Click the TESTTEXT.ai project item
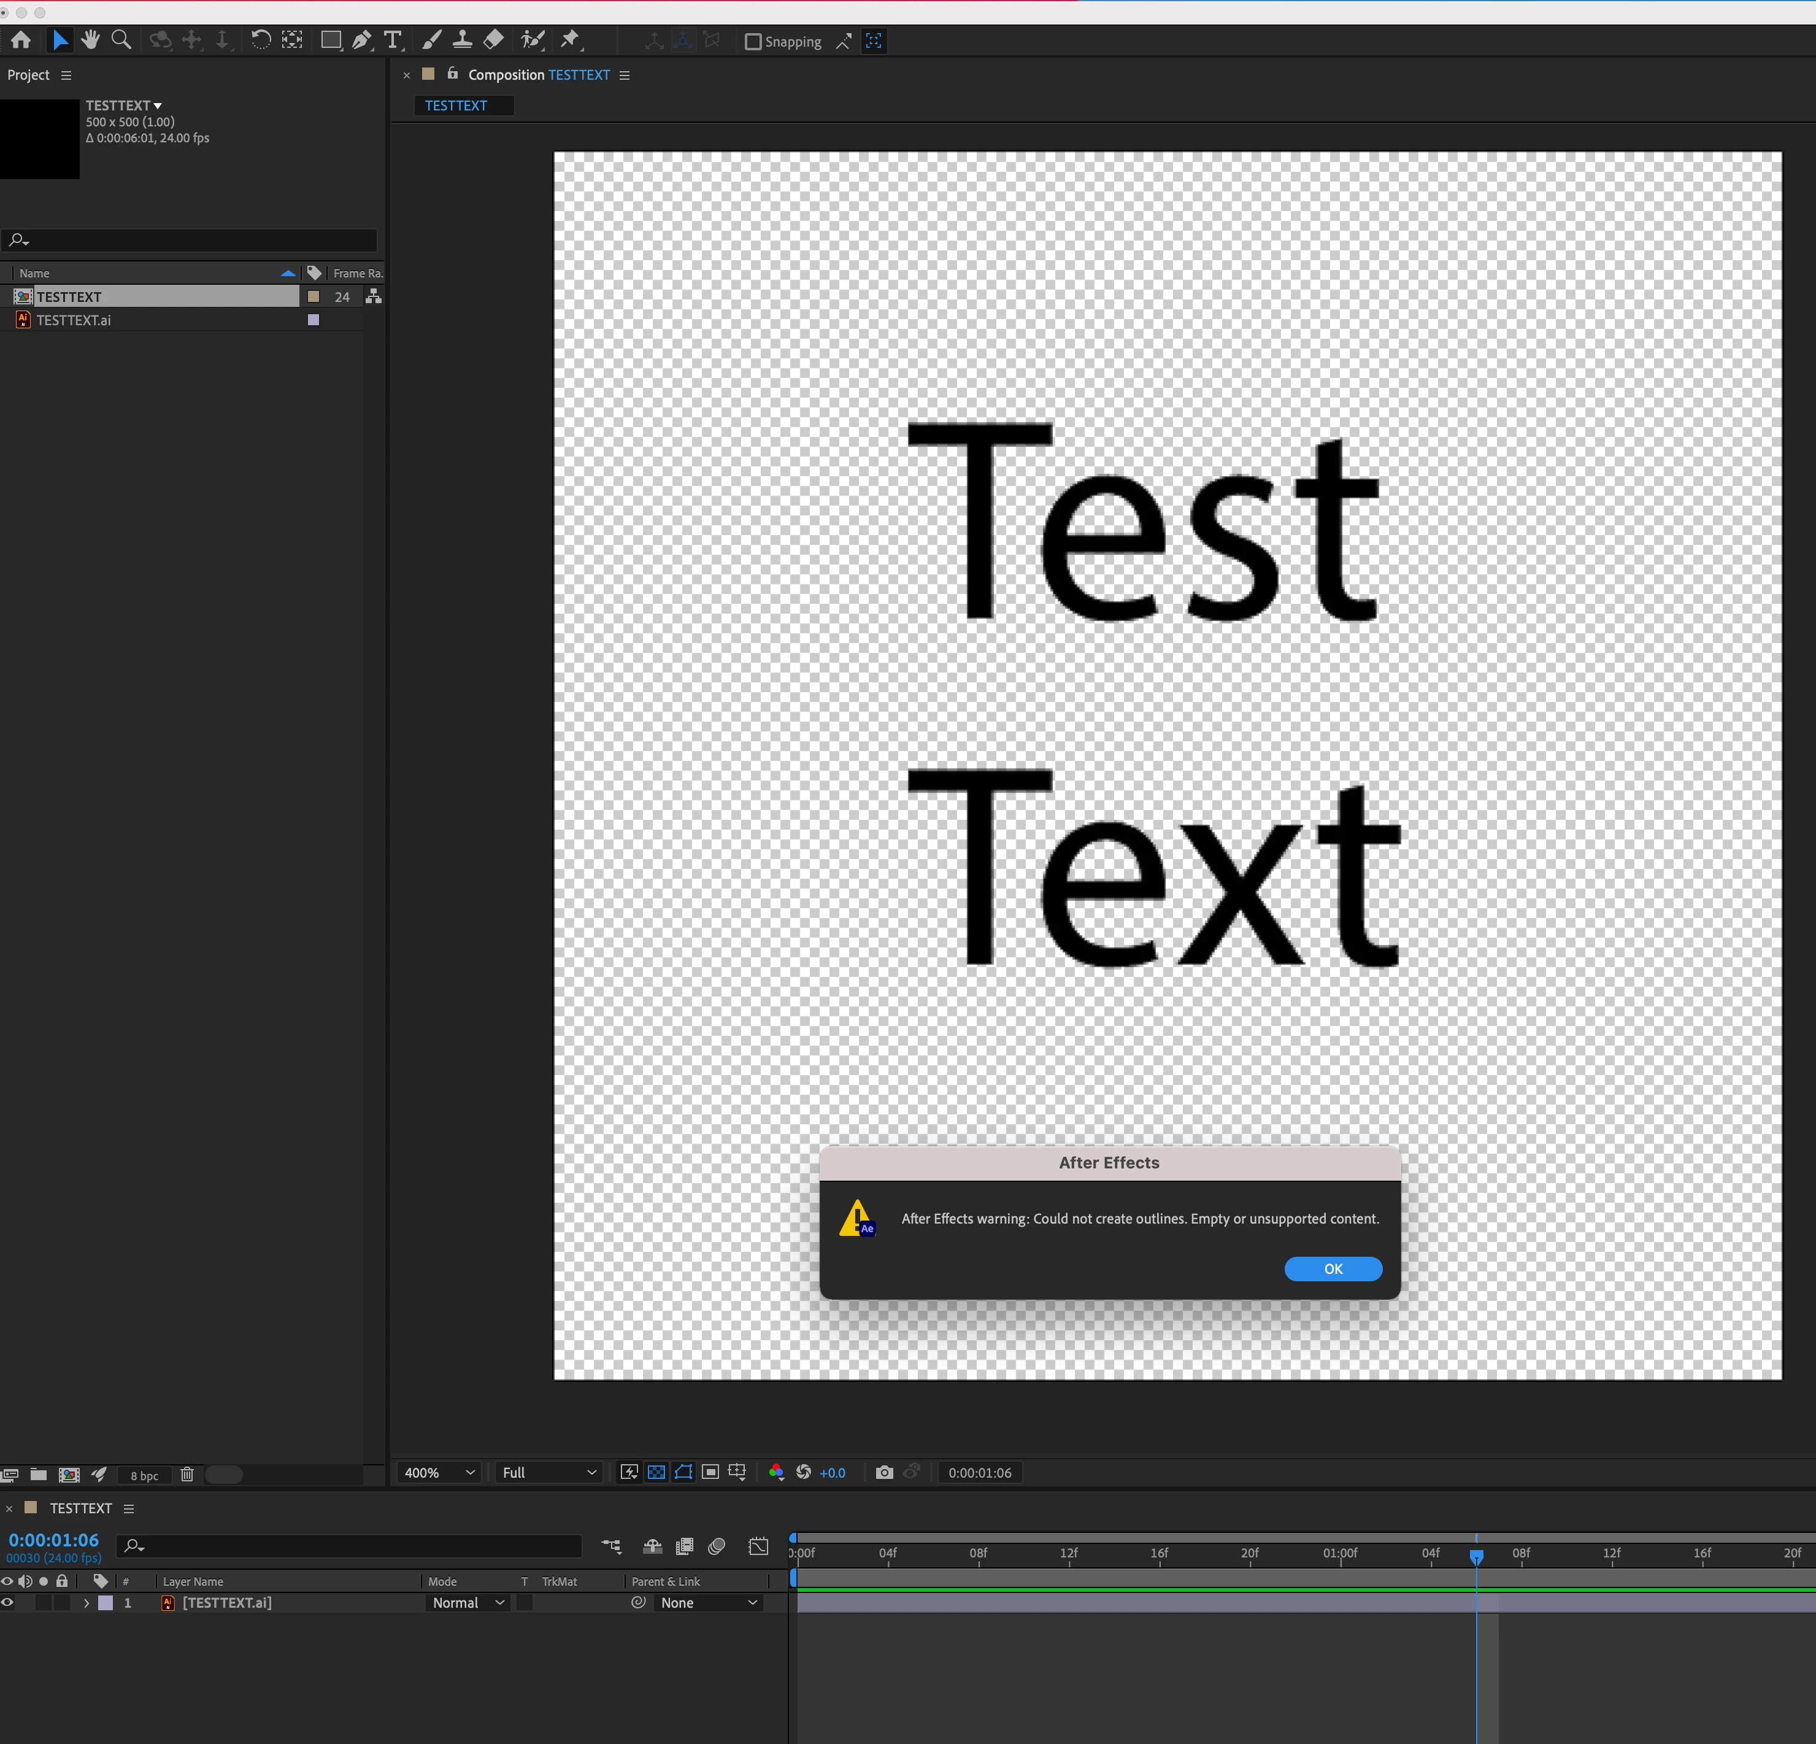 click(73, 320)
